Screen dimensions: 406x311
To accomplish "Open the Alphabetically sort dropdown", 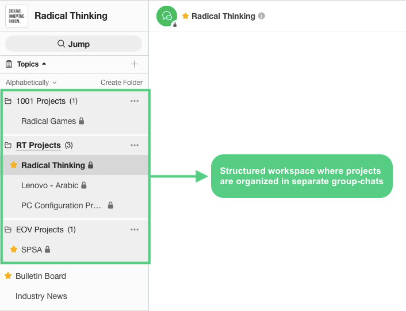I will click(31, 83).
